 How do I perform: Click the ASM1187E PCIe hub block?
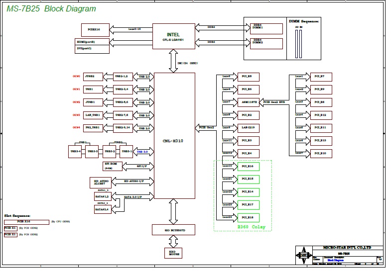pos(249,102)
